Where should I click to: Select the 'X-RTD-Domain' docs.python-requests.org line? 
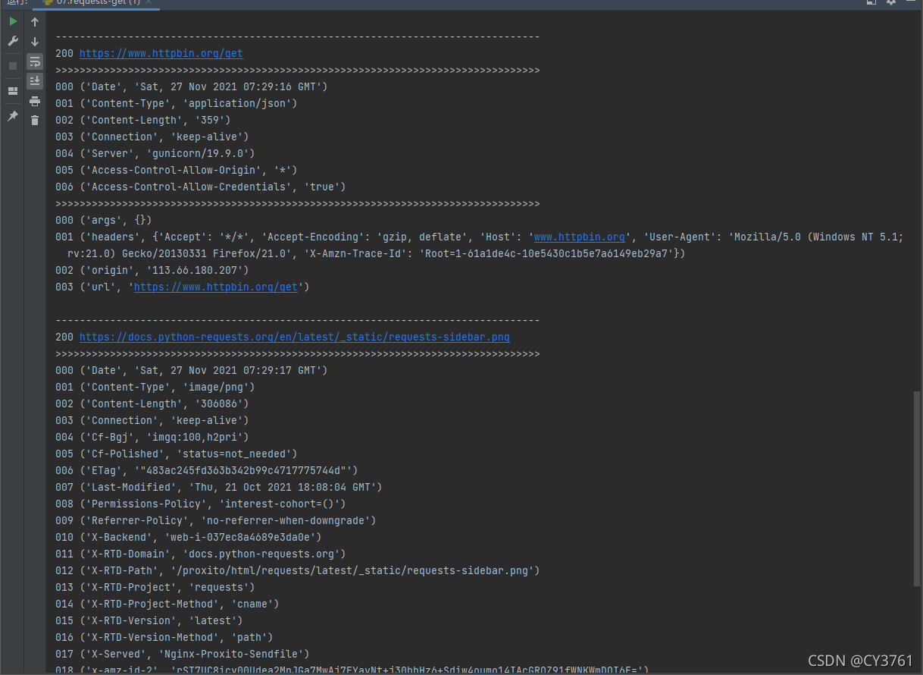[x=201, y=554]
